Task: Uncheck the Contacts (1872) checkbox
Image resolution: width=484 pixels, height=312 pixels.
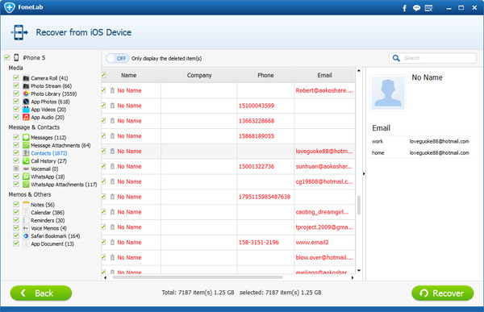Action: (16, 152)
